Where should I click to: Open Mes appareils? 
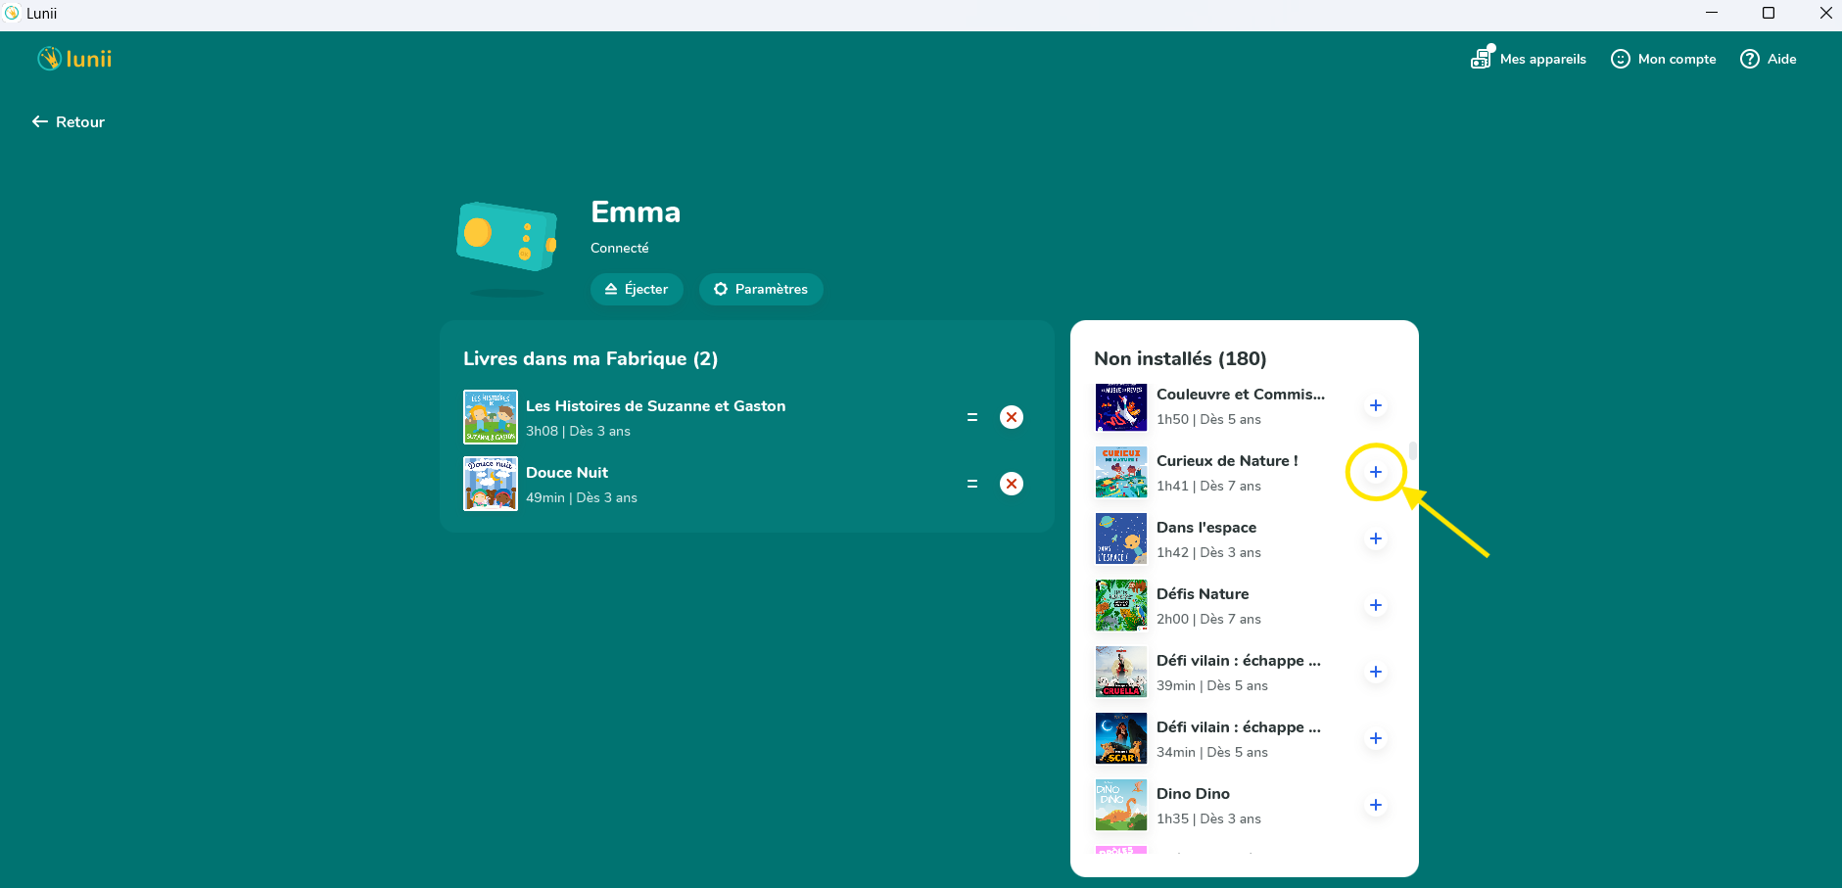[x=1528, y=59]
